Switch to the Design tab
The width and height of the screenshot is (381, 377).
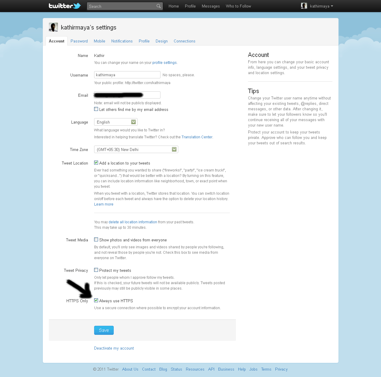point(162,41)
